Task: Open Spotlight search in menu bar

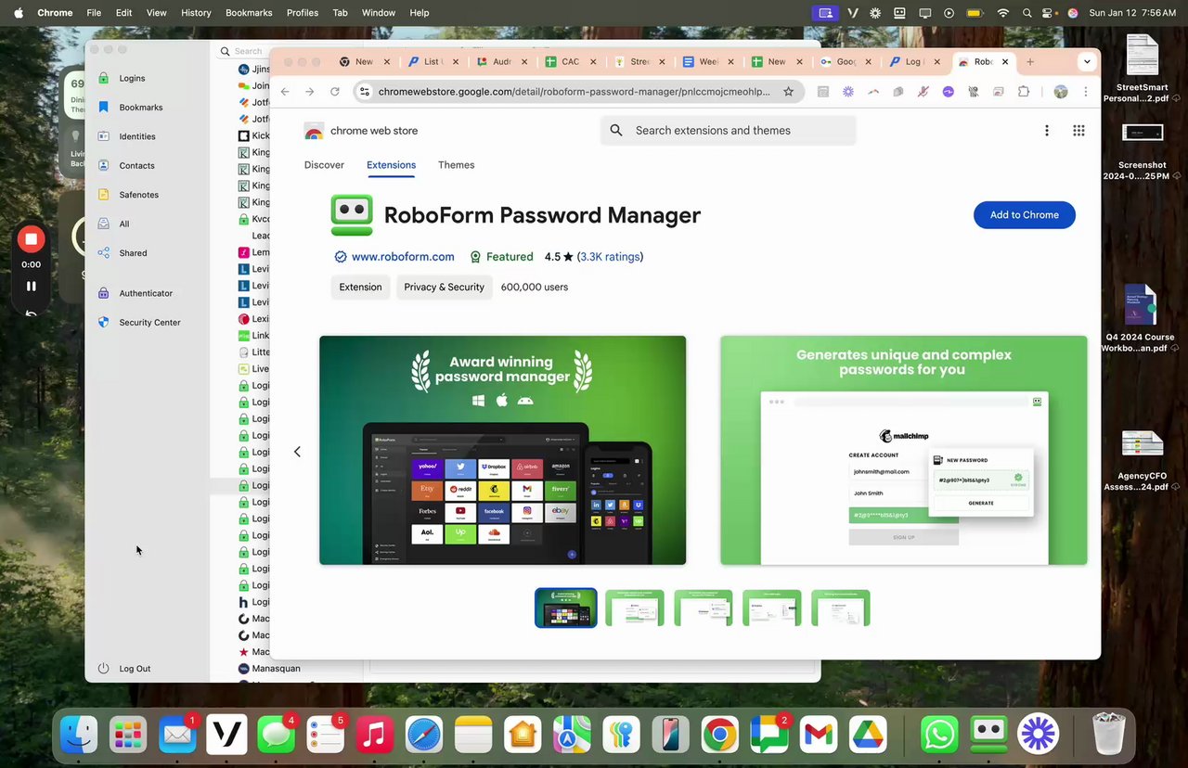Action: pos(1027,13)
